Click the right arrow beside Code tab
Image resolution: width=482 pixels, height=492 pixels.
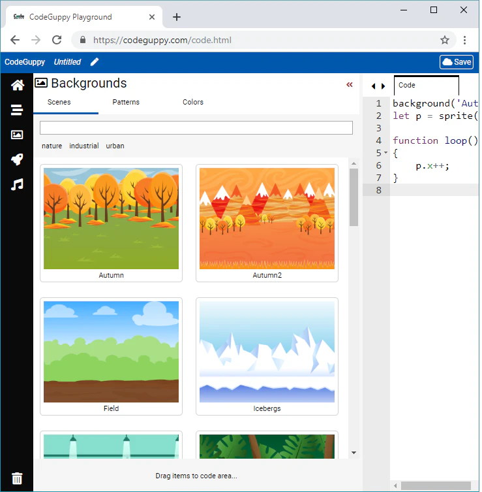tap(383, 86)
